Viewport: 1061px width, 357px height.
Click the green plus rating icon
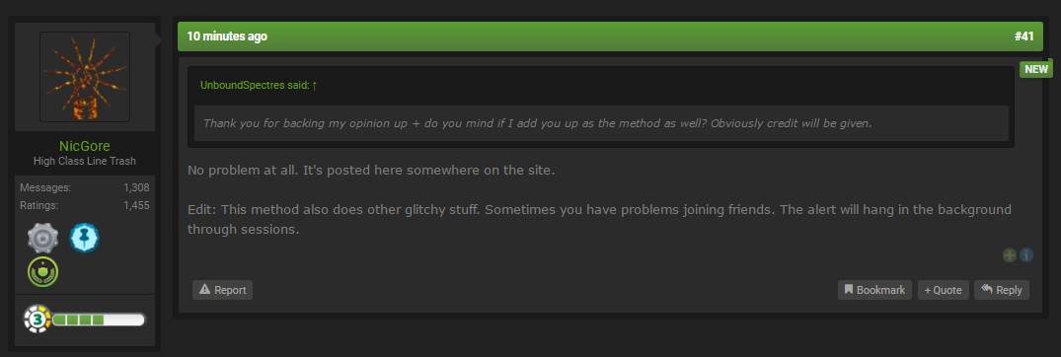pos(1010,254)
